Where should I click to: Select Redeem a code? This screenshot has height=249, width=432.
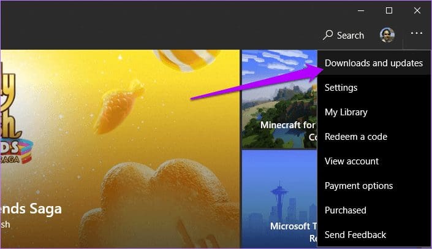tap(374, 137)
